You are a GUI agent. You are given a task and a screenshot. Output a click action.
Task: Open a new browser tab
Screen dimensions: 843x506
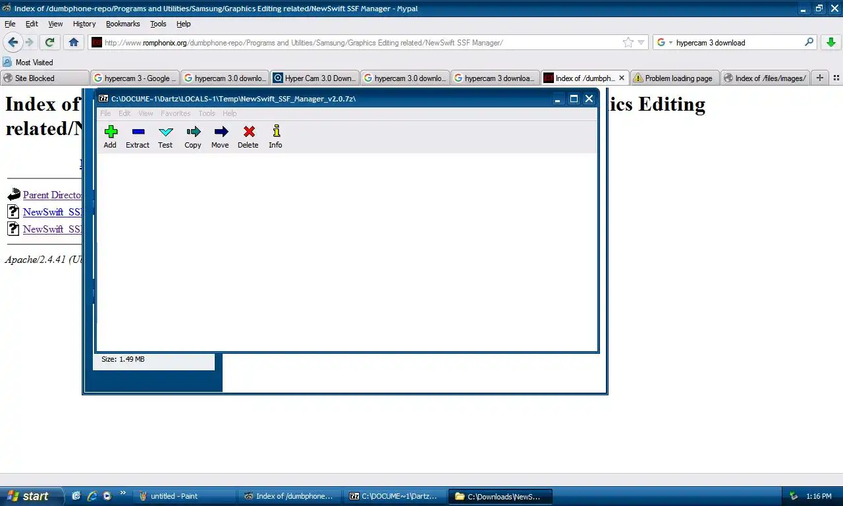pos(820,78)
